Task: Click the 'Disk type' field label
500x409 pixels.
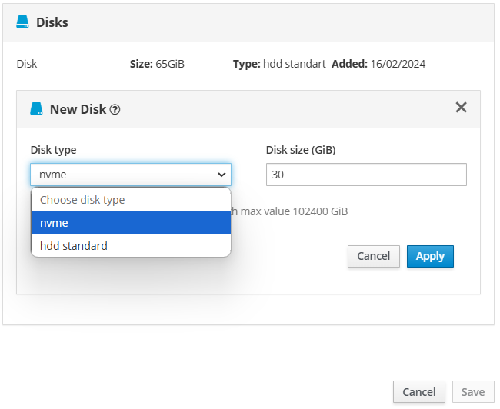Action: click(x=54, y=150)
